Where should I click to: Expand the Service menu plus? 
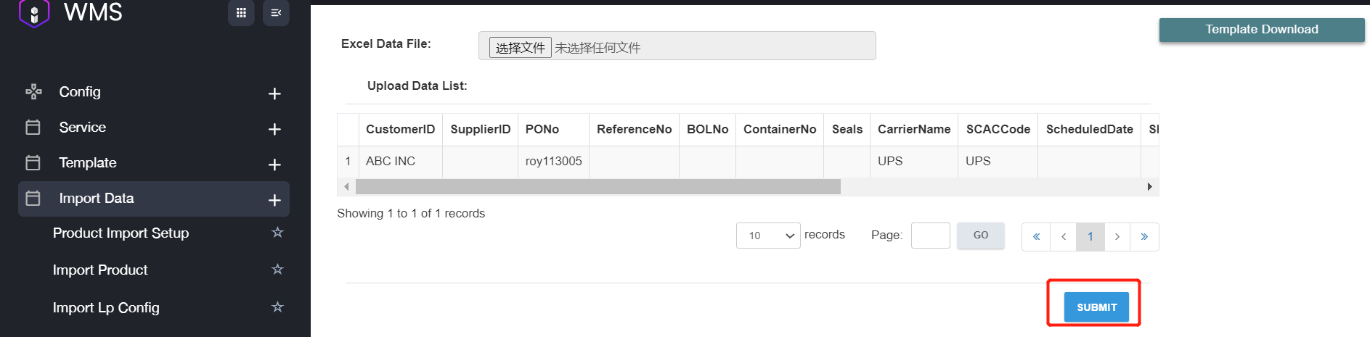point(274,129)
